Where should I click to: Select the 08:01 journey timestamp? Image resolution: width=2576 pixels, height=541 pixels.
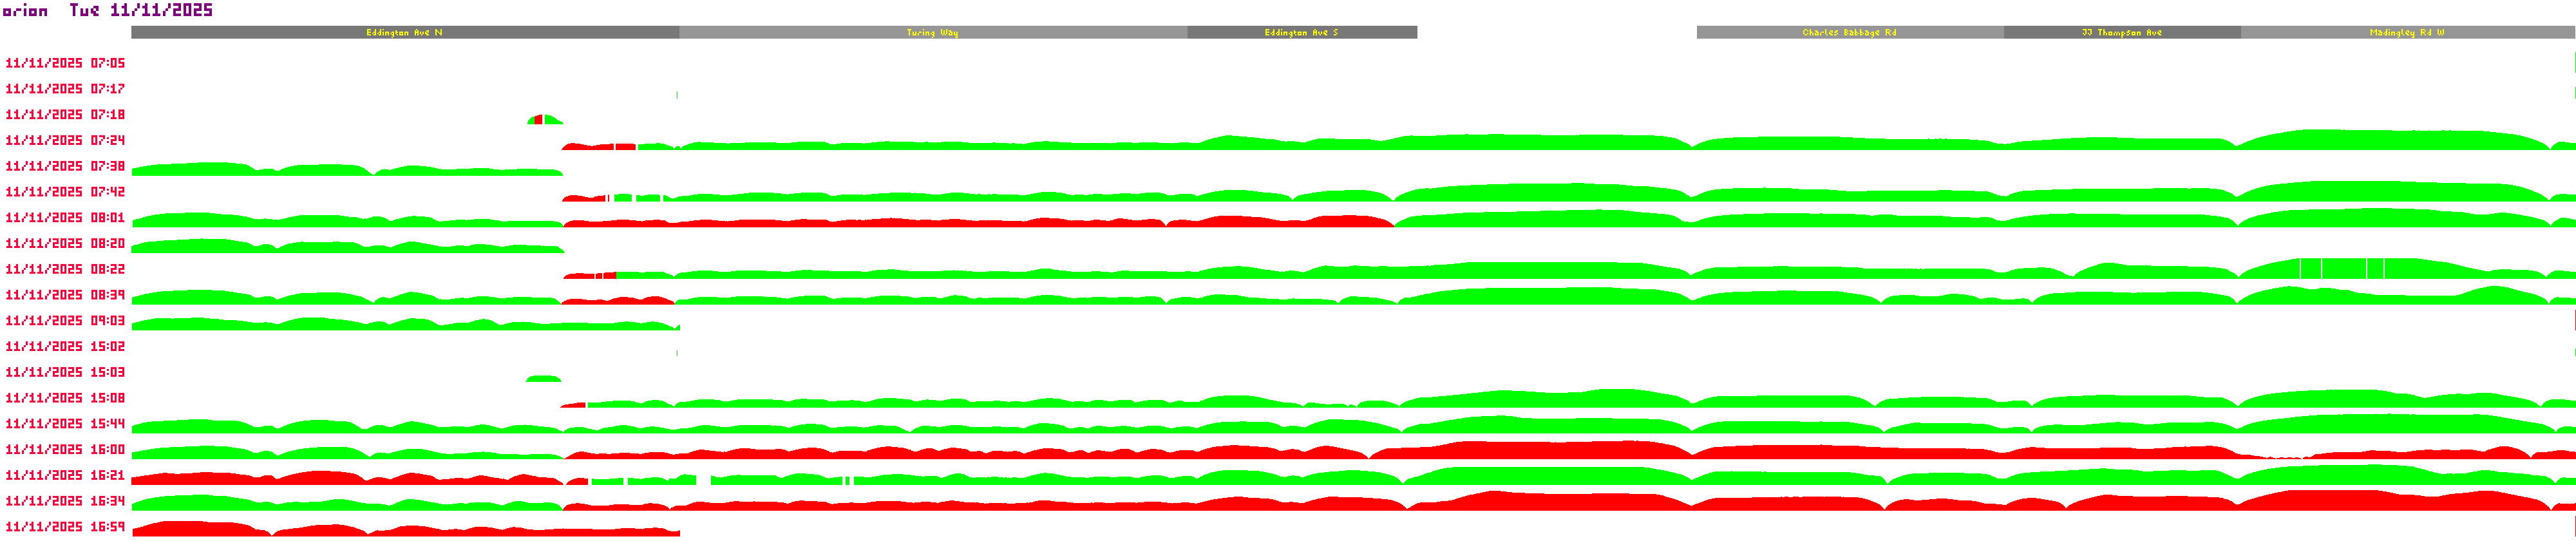click(65, 218)
